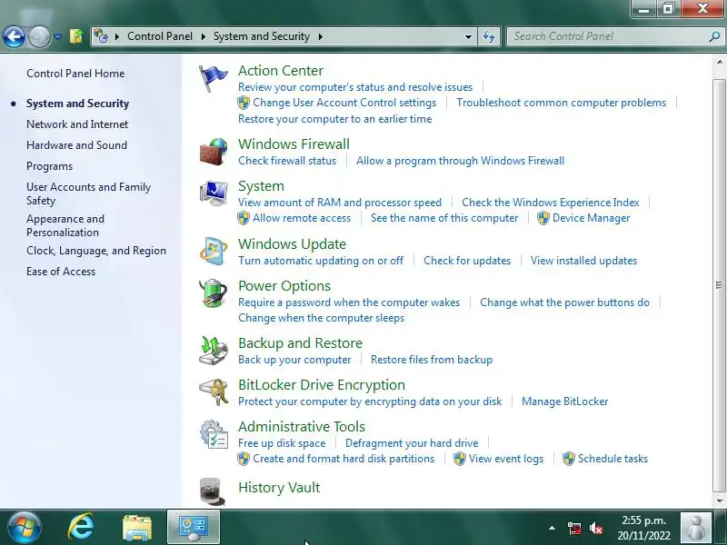Click the Control Panel icon in address bar
The image size is (727, 545).
101,35
